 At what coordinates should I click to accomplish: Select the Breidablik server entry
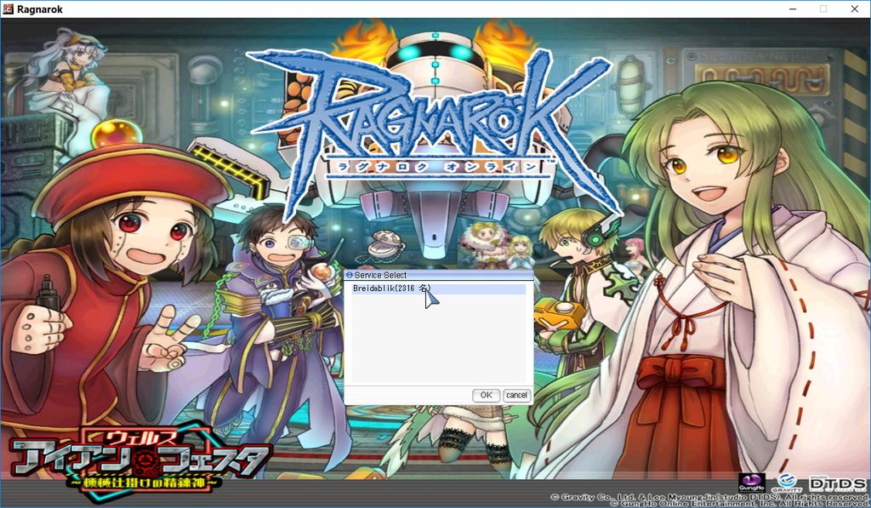pyautogui.click(x=439, y=288)
